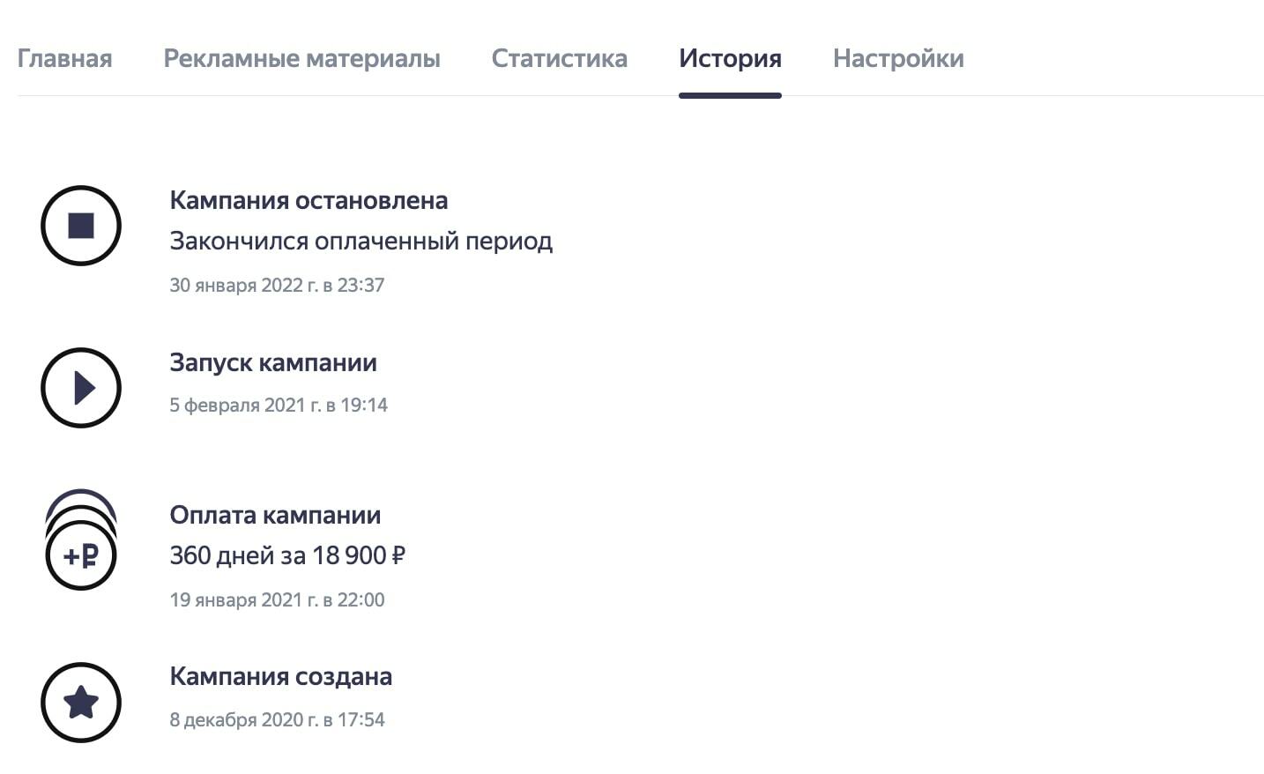Click the stacked ruble coins payment icon
This screenshot has width=1264, height=774.
click(81, 540)
